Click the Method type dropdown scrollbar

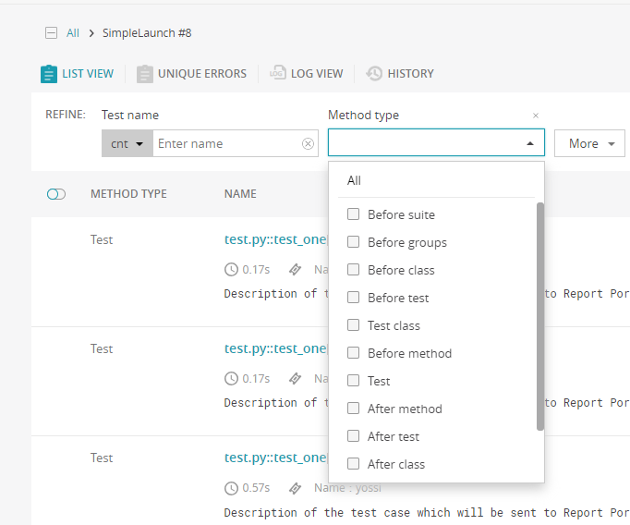coord(540,316)
